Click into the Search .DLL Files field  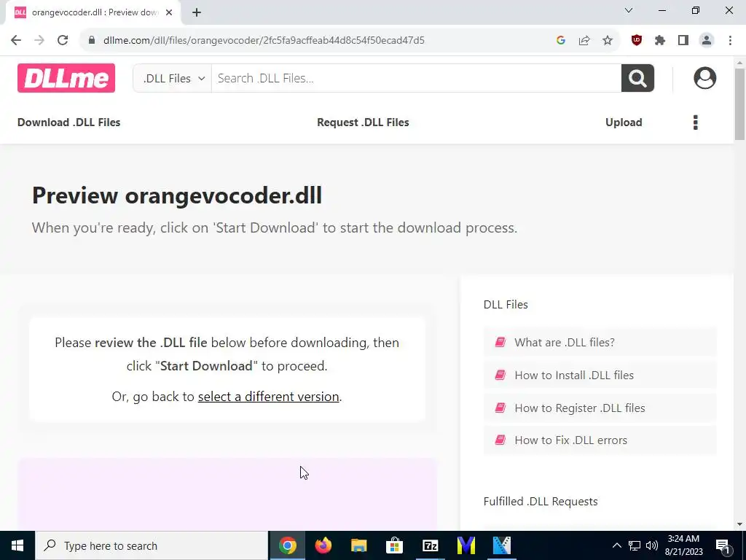coord(416,78)
